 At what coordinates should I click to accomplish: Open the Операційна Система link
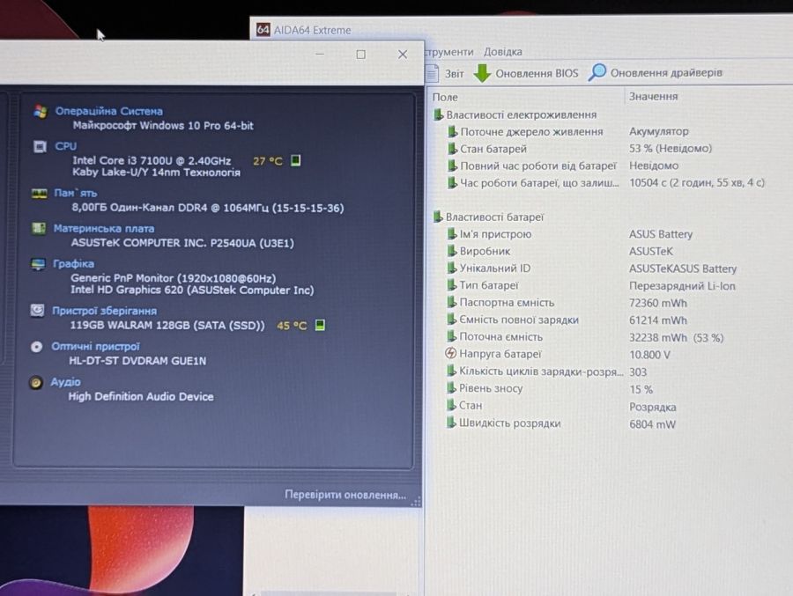[108, 111]
